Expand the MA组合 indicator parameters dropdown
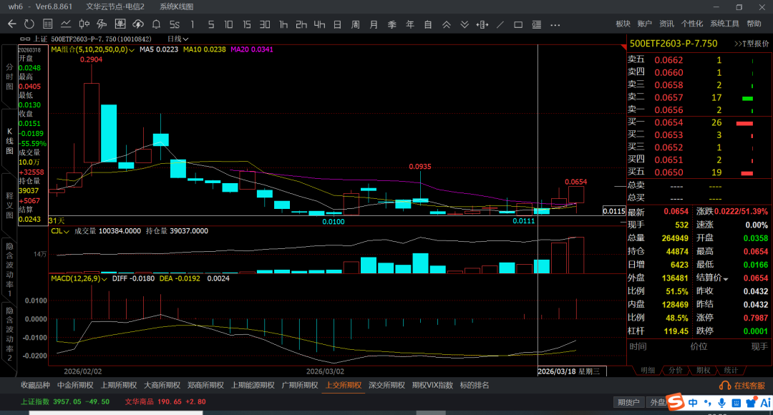Viewport: 773px width, 415px height. [x=132, y=50]
